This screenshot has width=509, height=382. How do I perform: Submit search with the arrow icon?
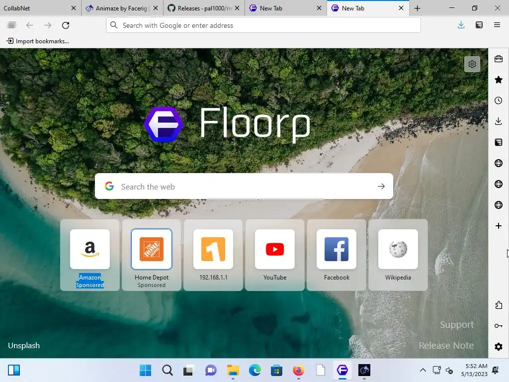[381, 186]
